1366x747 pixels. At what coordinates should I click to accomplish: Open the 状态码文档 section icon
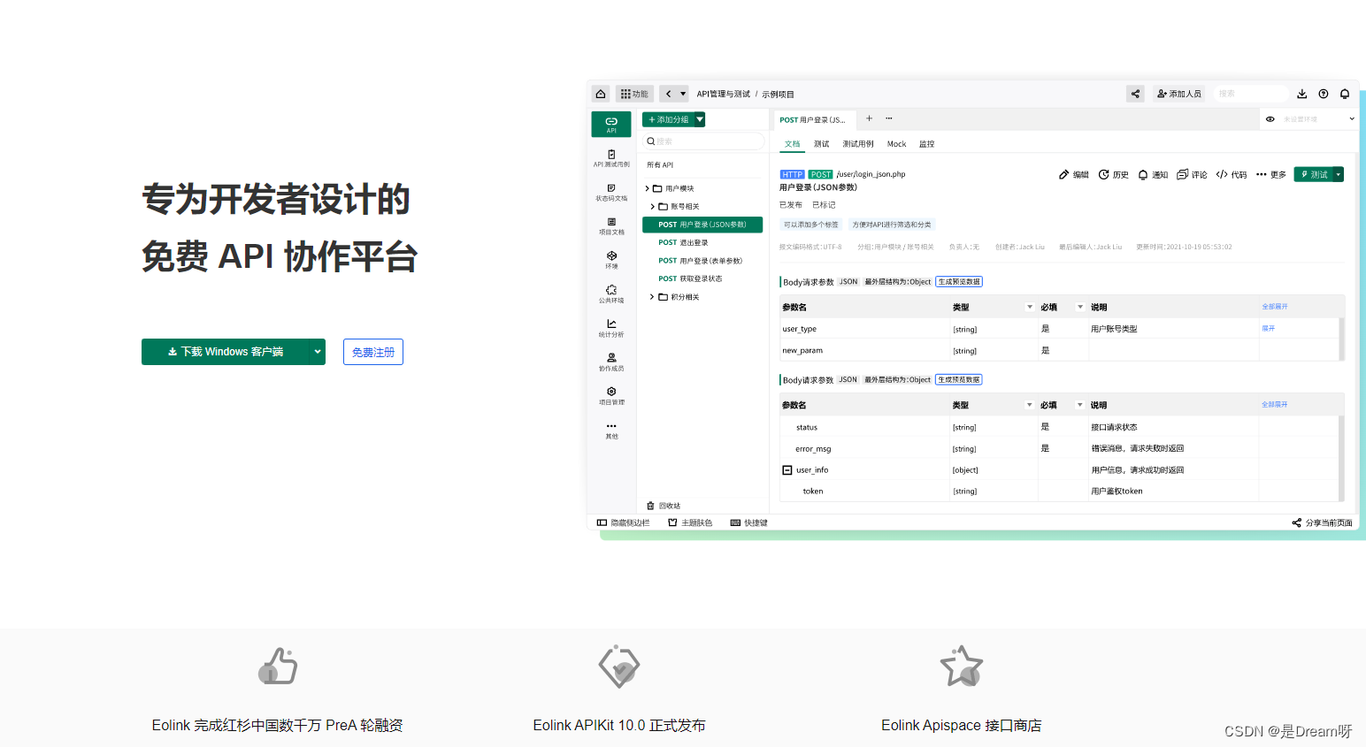coord(611,191)
